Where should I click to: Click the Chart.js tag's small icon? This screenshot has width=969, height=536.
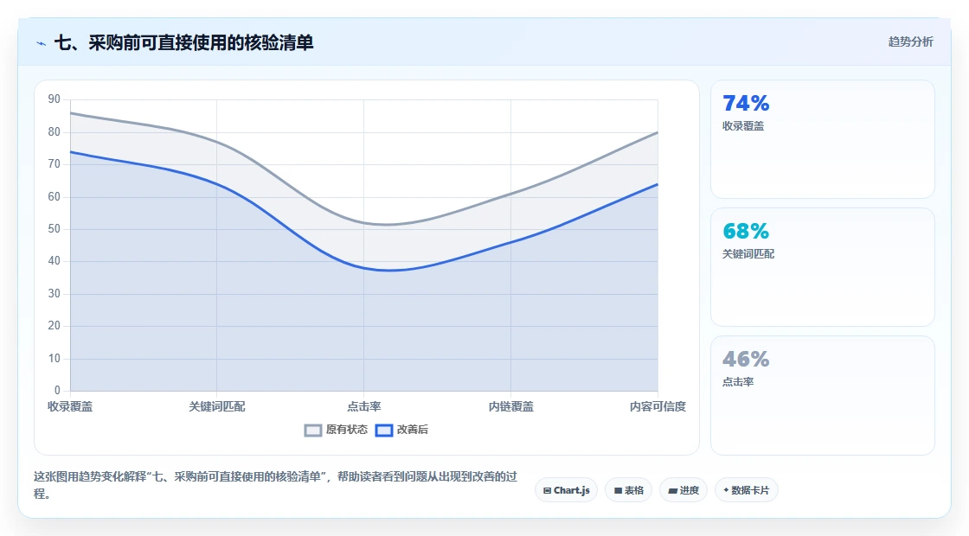click(547, 491)
